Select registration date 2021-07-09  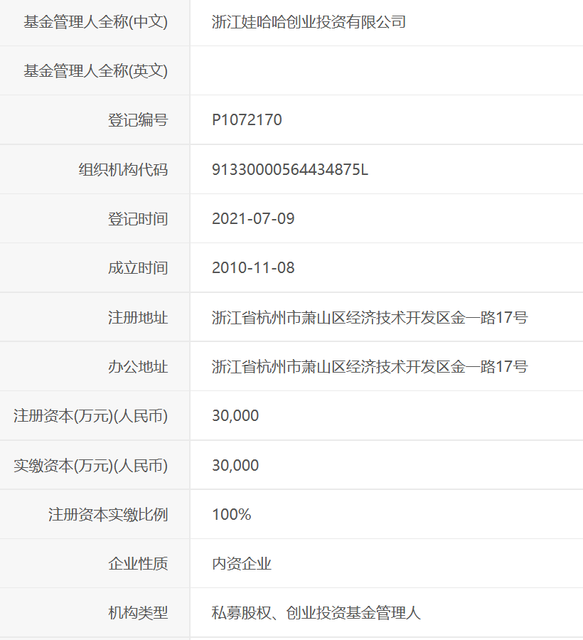tap(253, 219)
